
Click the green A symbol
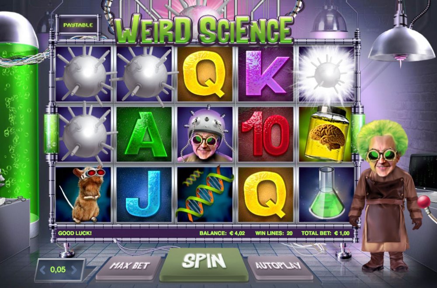pos(144,134)
